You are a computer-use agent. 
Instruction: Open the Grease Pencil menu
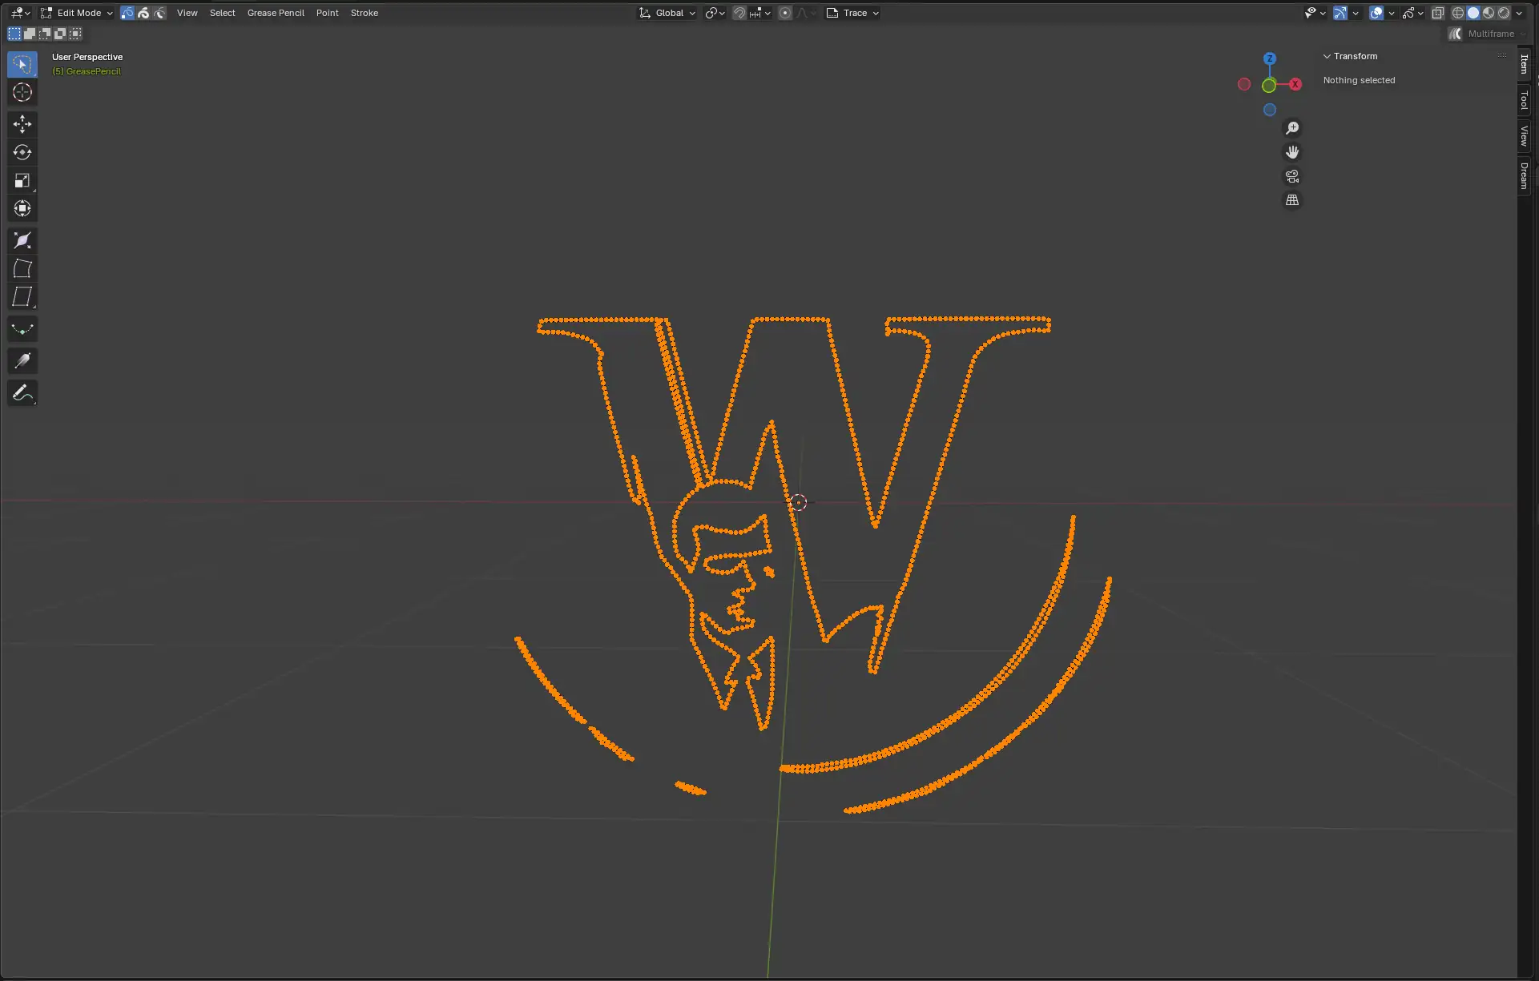[x=276, y=13]
